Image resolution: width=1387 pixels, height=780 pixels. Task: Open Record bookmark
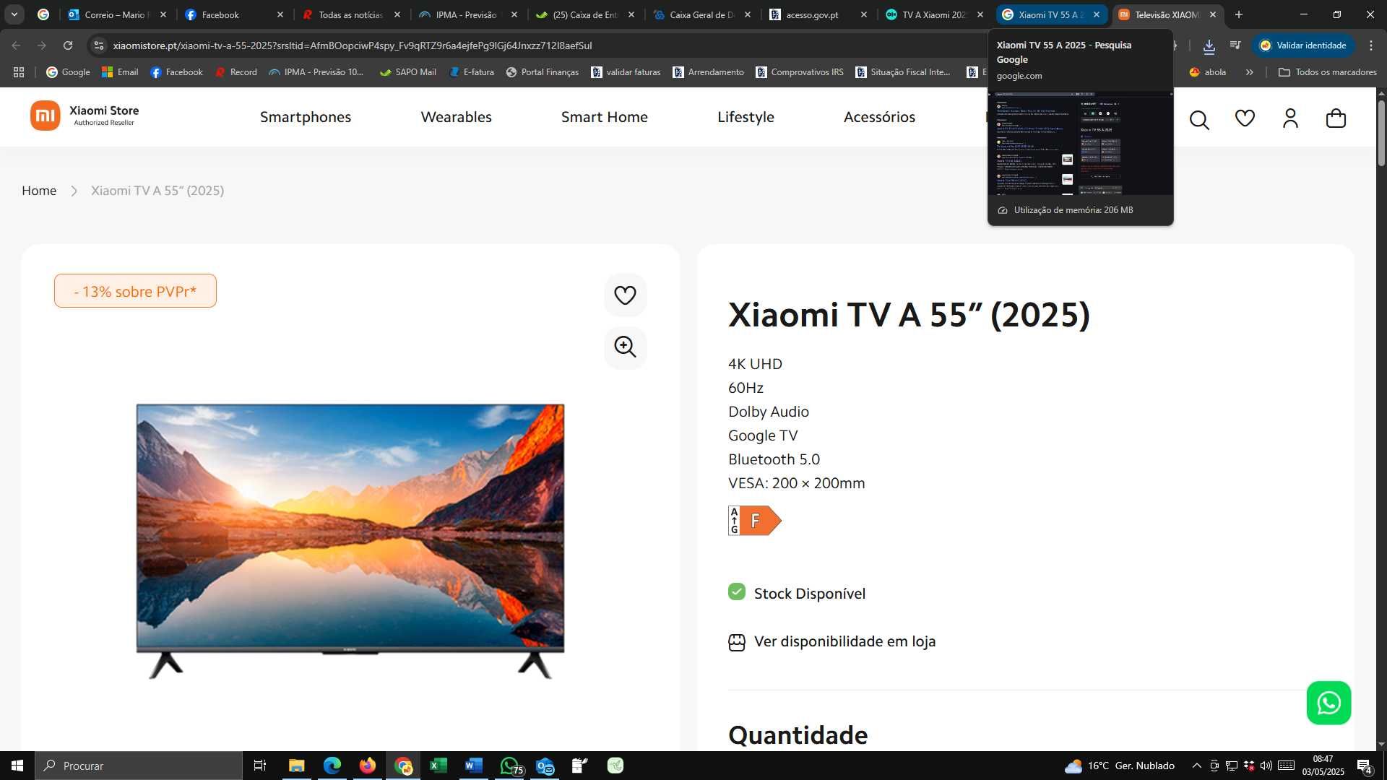[x=236, y=72]
